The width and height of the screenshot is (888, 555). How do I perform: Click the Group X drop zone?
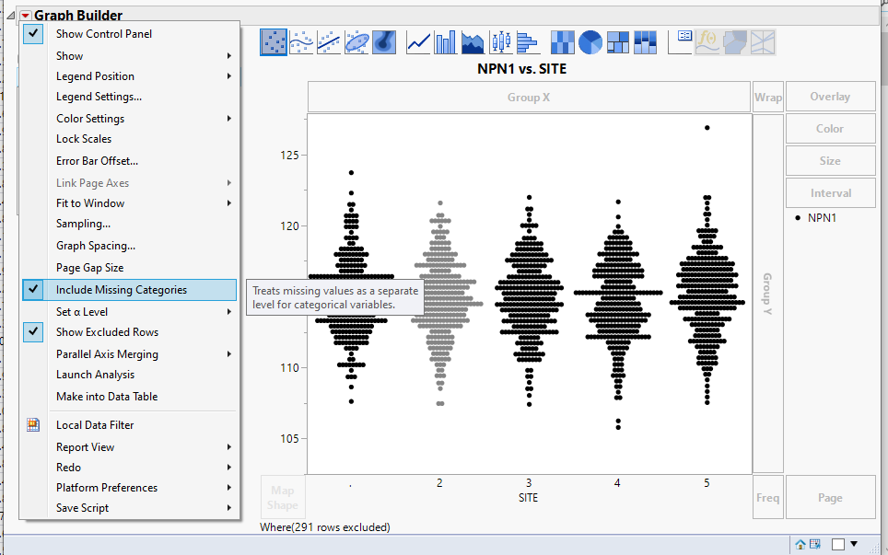[x=529, y=98]
